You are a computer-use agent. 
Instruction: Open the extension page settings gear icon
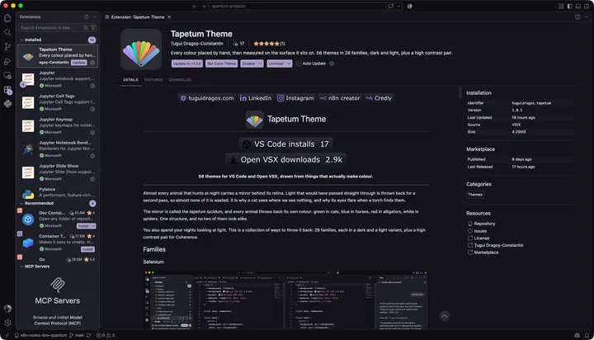click(x=332, y=64)
